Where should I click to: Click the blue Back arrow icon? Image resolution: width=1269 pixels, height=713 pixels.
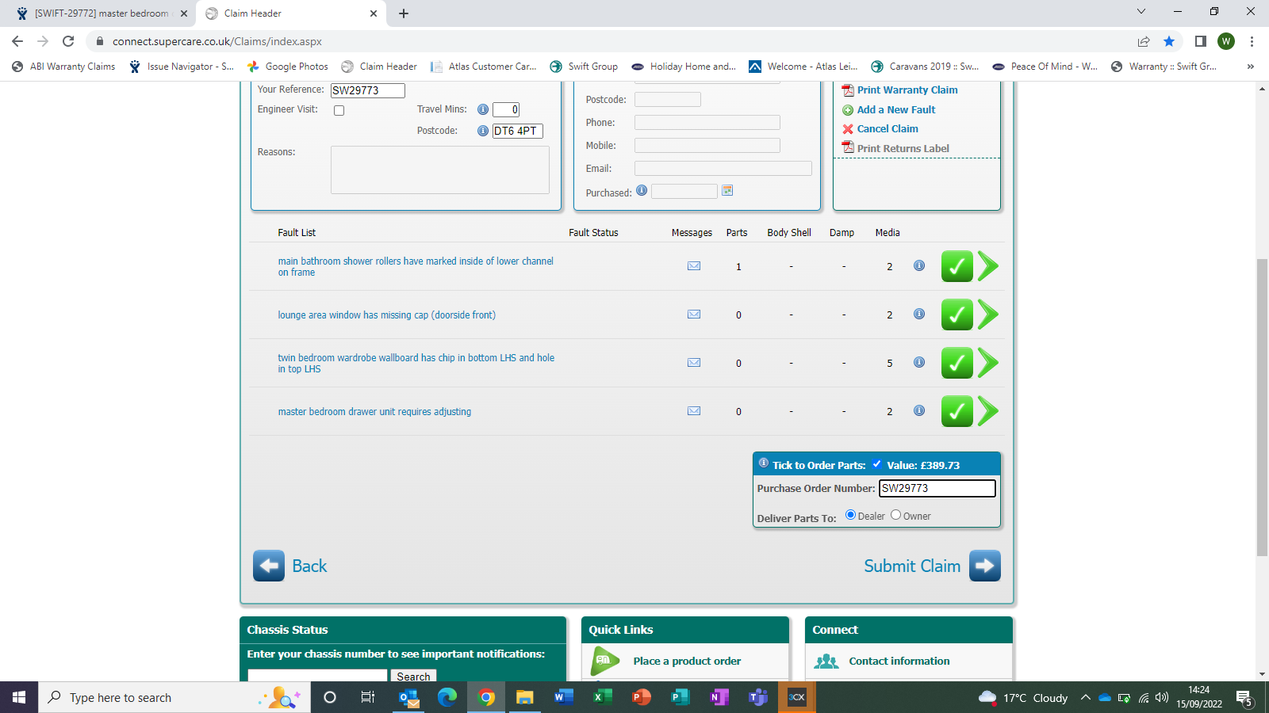tap(269, 566)
